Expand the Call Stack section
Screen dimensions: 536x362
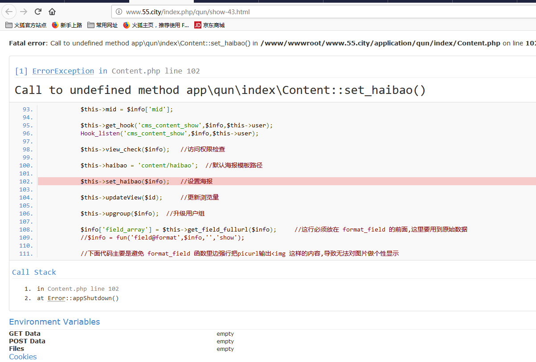pos(34,272)
